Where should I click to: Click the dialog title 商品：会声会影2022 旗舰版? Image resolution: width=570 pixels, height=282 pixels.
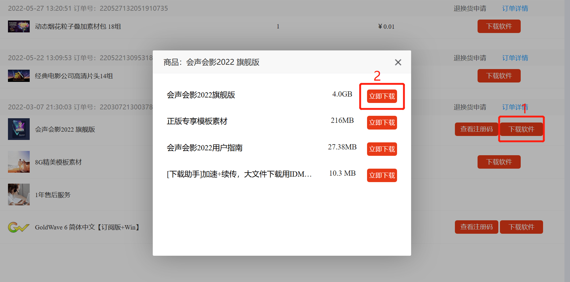click(x=211, y=62)
